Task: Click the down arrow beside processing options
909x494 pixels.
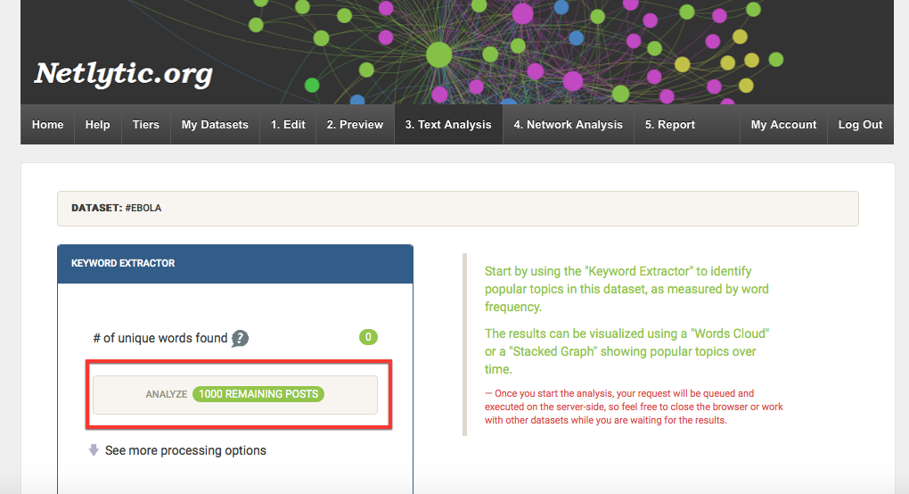Action: 94,450
